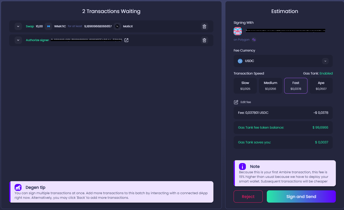Click Gas Tank fee token balance row

pyautogui.click(x=283, y=127)
